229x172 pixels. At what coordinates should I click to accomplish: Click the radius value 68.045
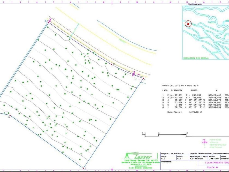pos(197,97)
